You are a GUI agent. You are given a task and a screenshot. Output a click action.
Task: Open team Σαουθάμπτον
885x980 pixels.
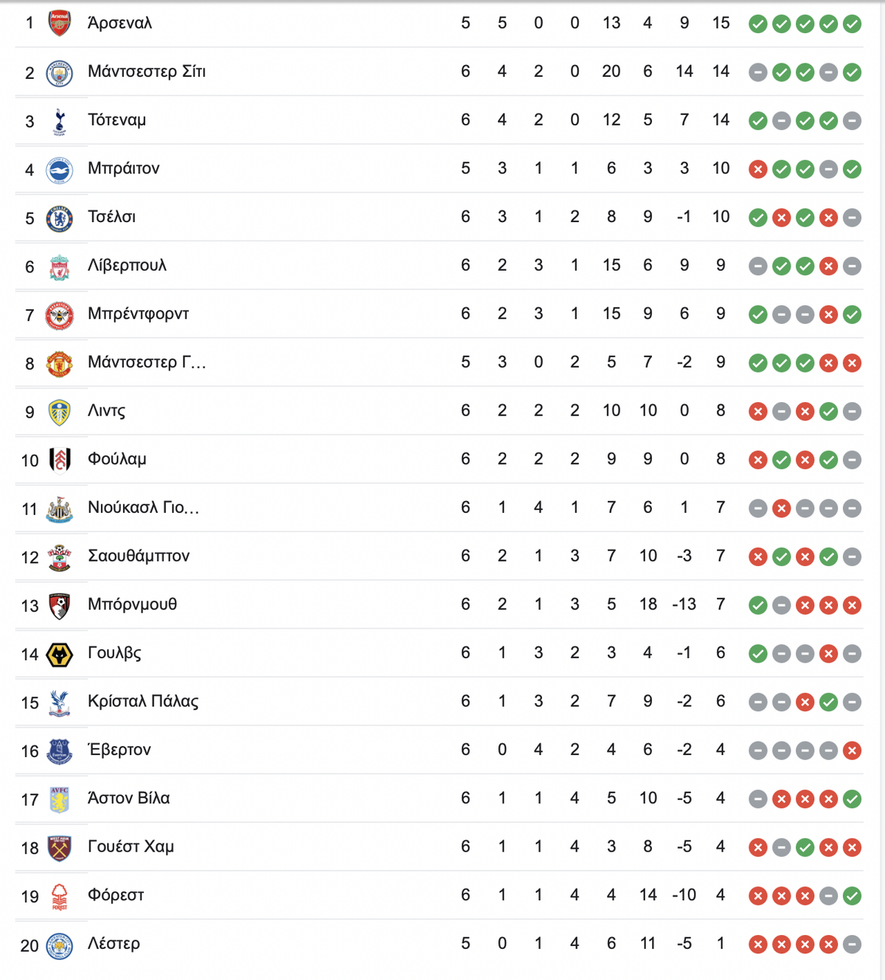pos(139,556)
